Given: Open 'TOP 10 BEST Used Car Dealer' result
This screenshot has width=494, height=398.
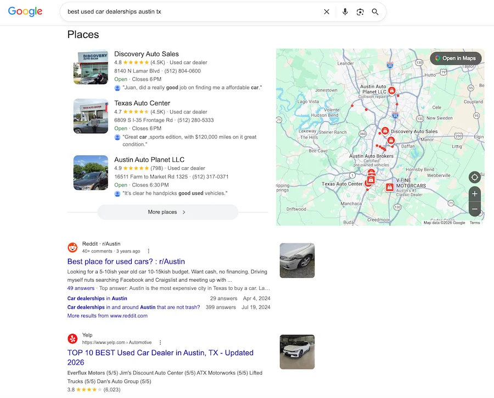Looking at the screenshot, I should pos(160,357).
